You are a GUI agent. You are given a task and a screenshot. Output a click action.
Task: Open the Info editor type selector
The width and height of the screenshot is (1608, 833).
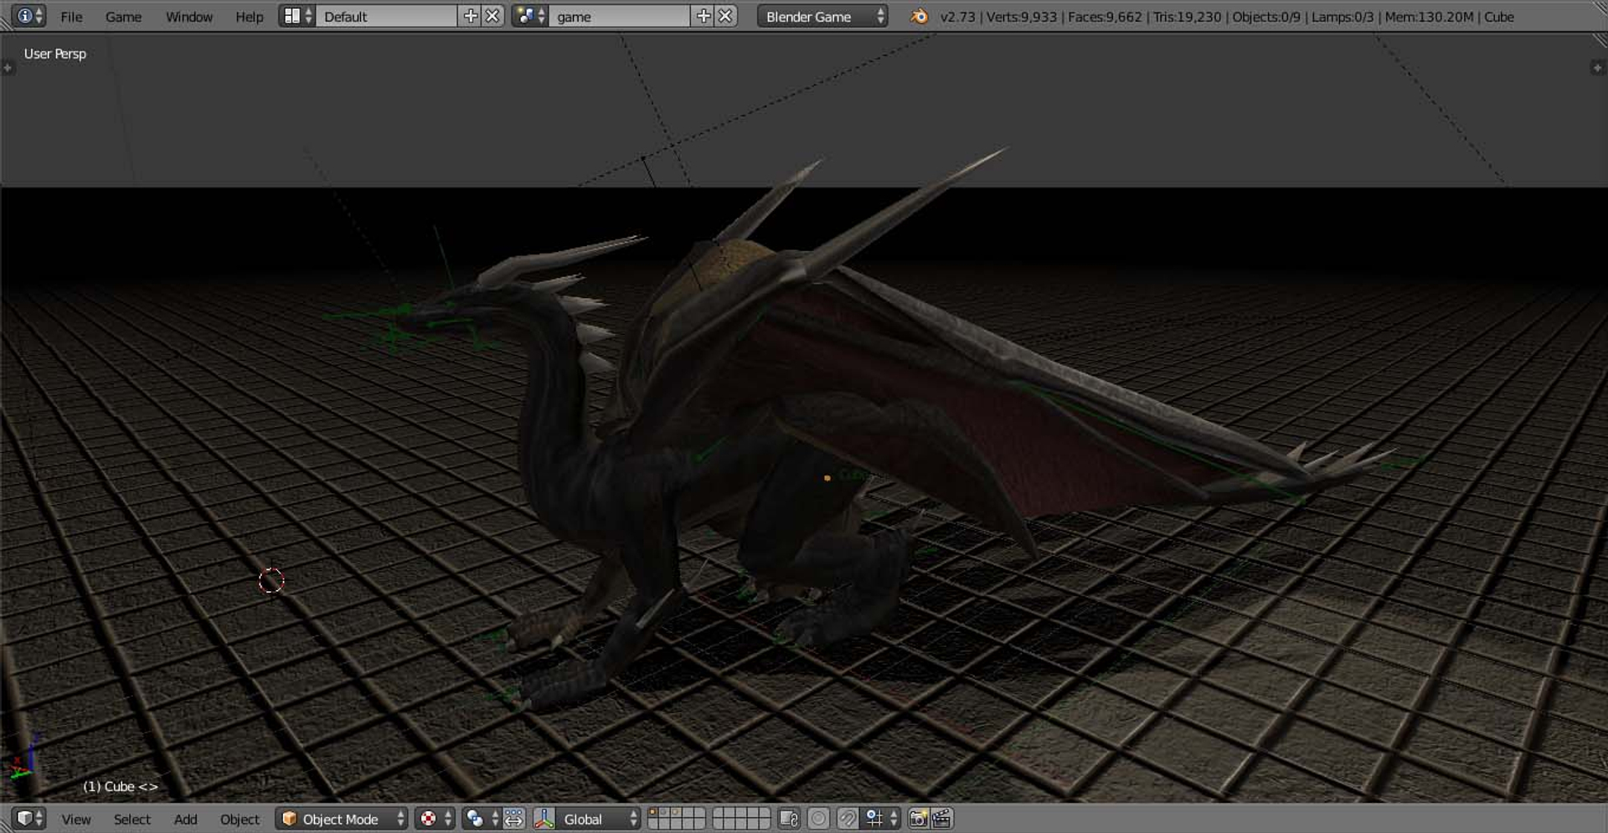click(x=29, y=16)
